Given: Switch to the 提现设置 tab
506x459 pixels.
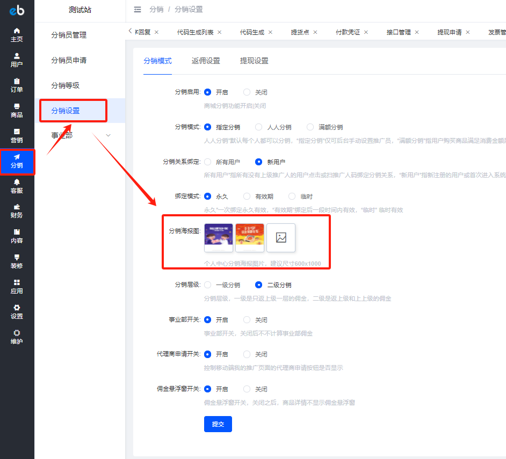Looking at the screenshot, I should point(254,61).
